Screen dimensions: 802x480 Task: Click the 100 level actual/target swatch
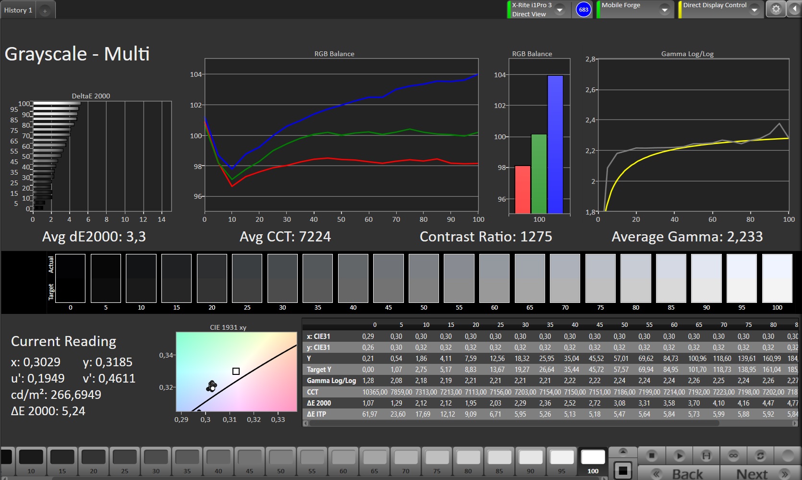pyautogui.click(x=777, y=278)
